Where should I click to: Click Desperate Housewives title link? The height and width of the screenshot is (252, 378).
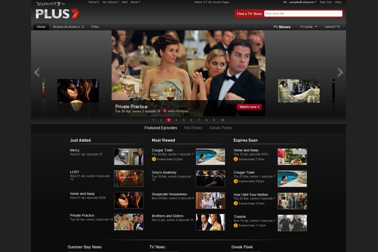[169, 194]
